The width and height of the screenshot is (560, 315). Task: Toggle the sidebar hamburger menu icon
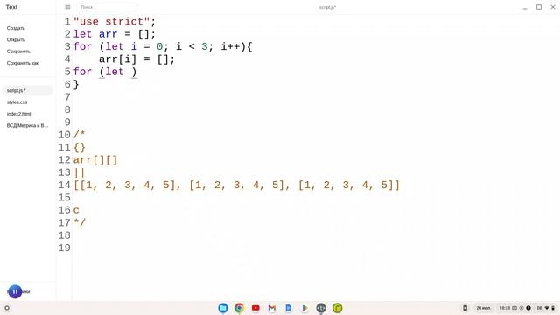click(x=67, y=7)
